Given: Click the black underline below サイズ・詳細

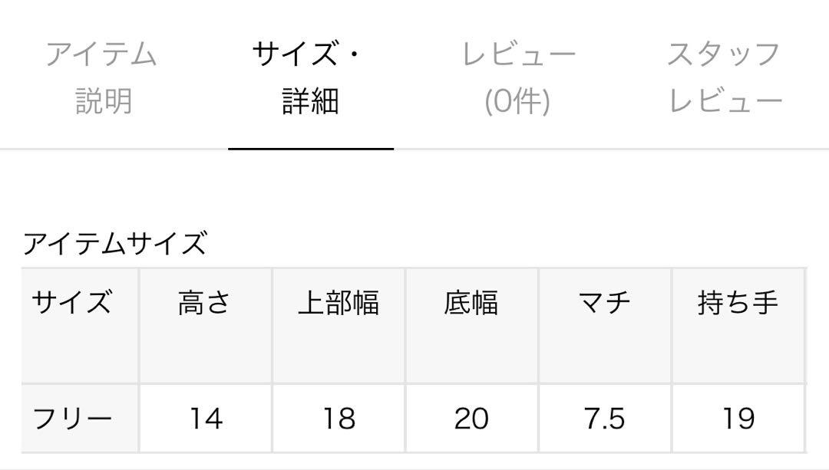Looking at the screenshot, I should pos(311,147).
